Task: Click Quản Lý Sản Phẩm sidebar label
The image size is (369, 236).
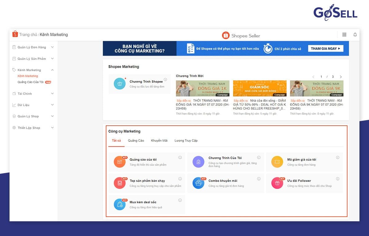Action: pyautogui.click(x=32, y=59)
